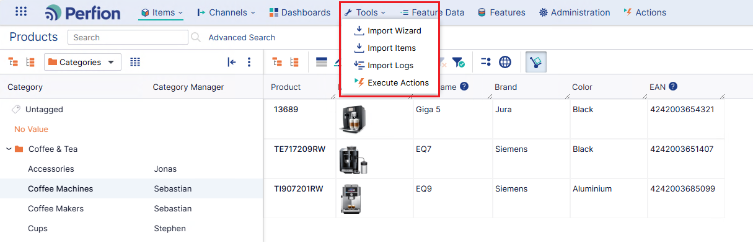Click EAN 4242003685099
The width and height of the screenshot is (753, 243).
(682, 189)
